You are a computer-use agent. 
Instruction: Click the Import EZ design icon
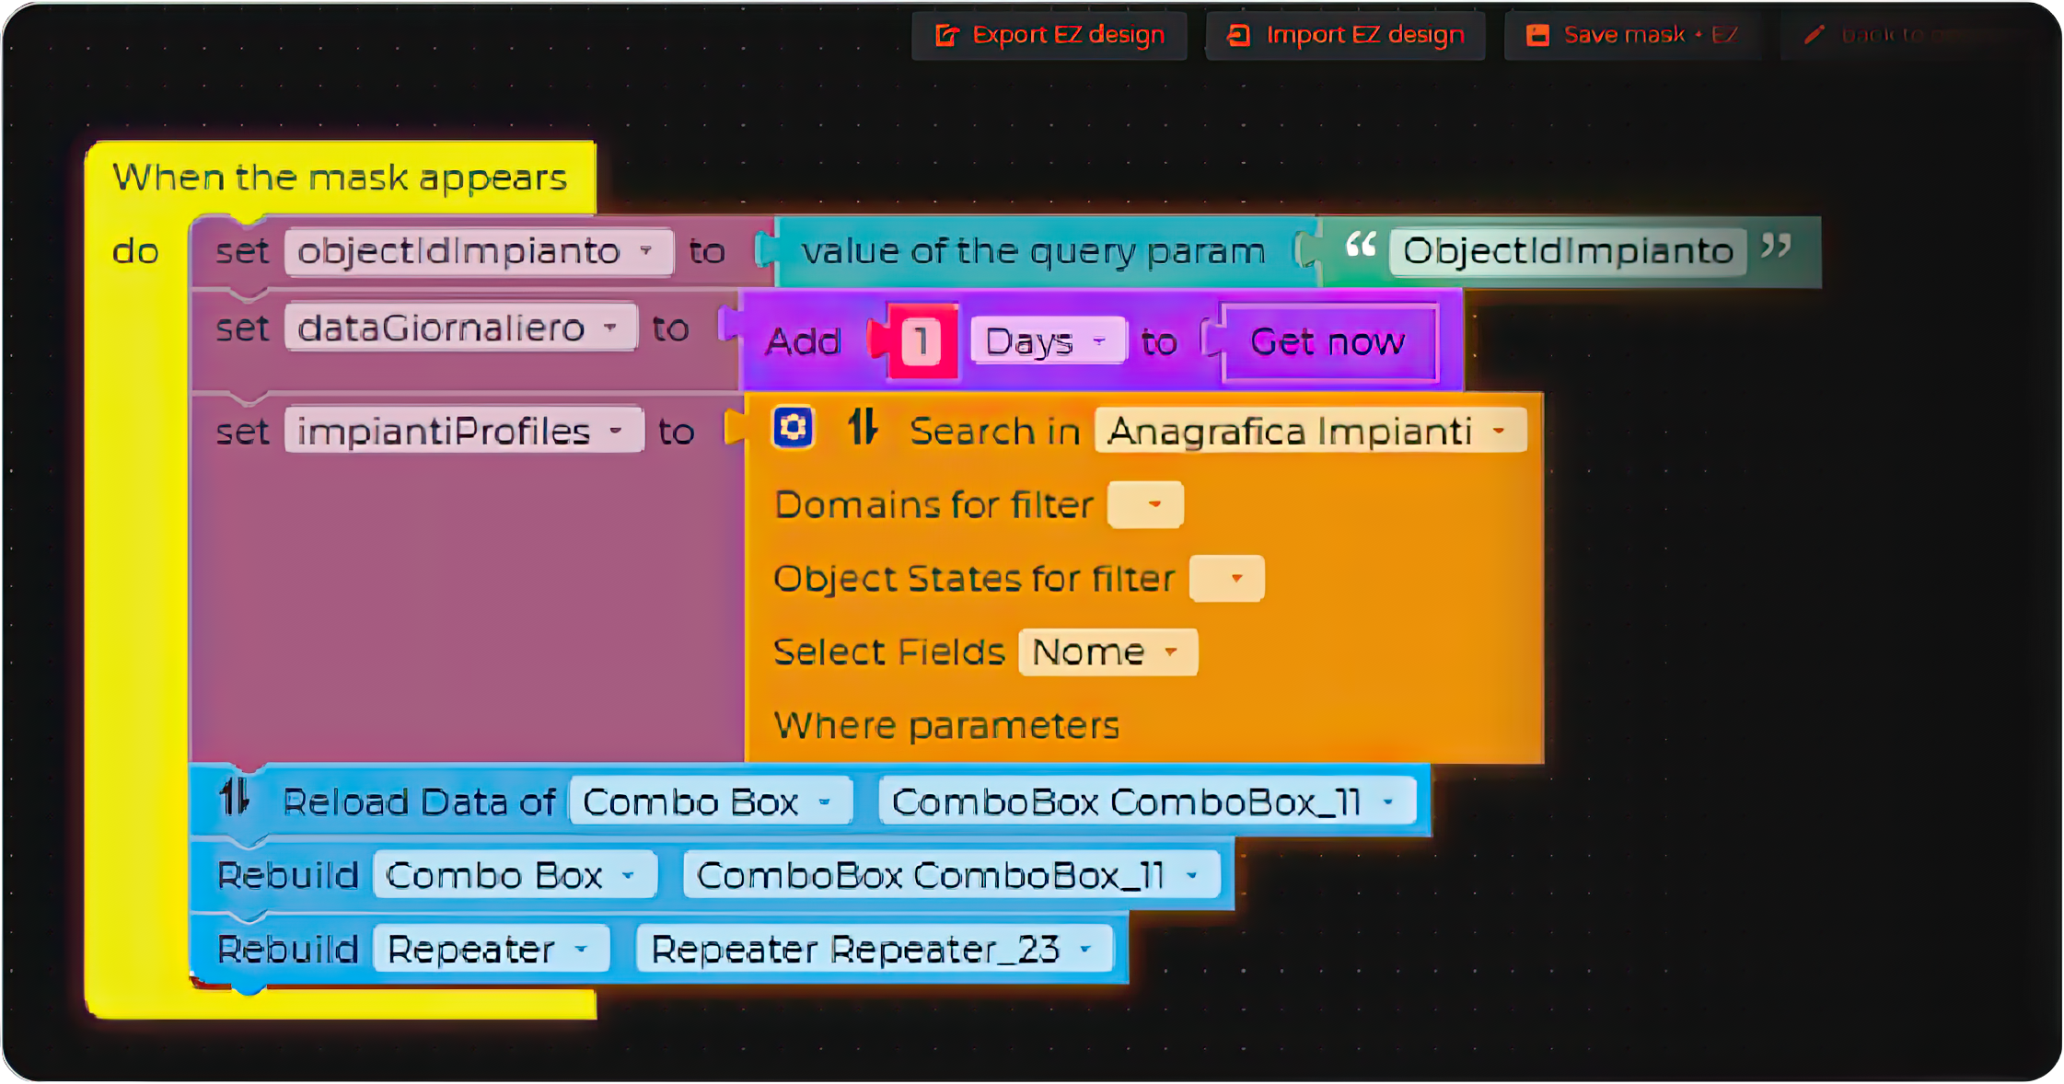(x=1239, y=35)
